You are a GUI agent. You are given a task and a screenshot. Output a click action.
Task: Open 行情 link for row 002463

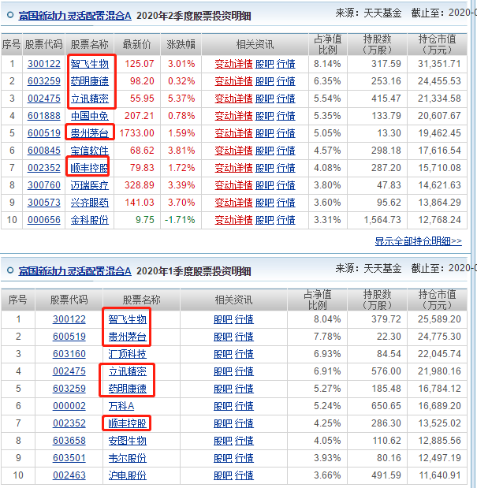click(244, 475)
